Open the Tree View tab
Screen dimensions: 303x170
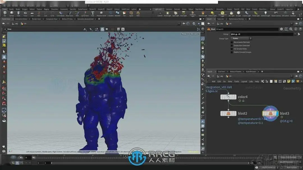[x=221, y=71]
